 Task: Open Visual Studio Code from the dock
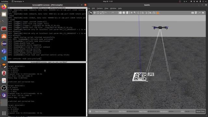pos(4,58)
